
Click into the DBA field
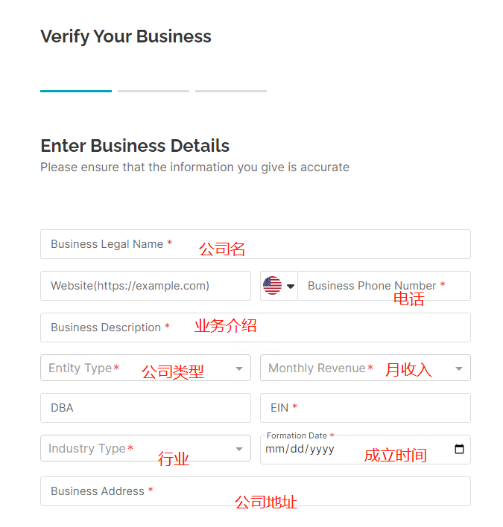[x=145, y=408]
